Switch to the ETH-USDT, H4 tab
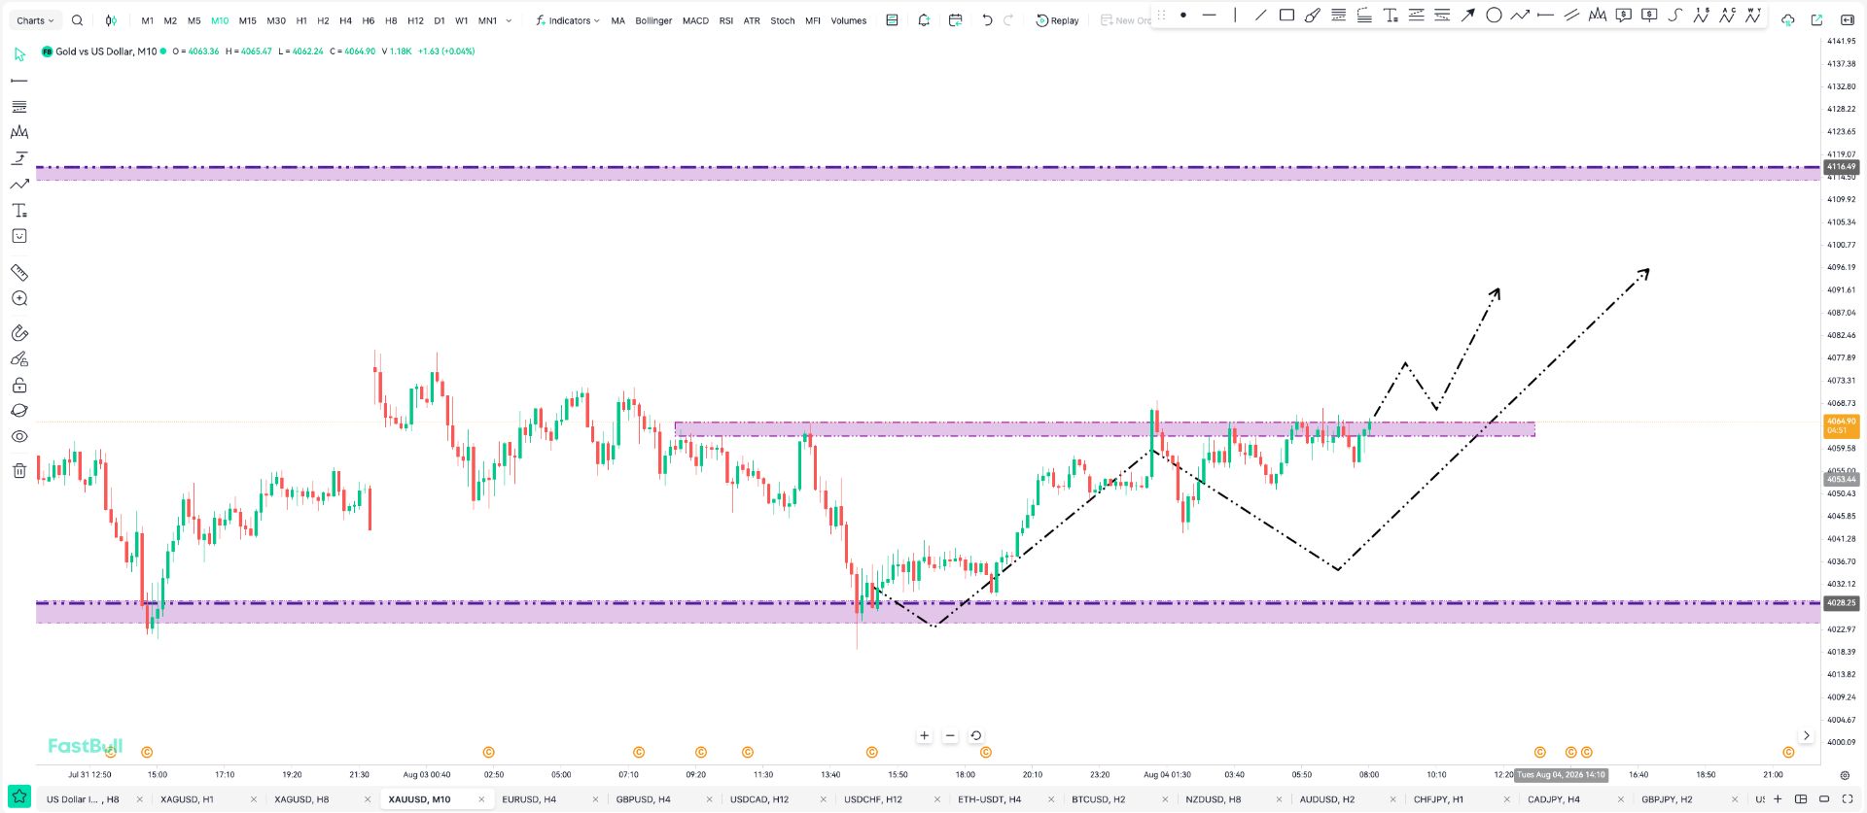Screen dimensions: 1867x813 tap(990, 799)
